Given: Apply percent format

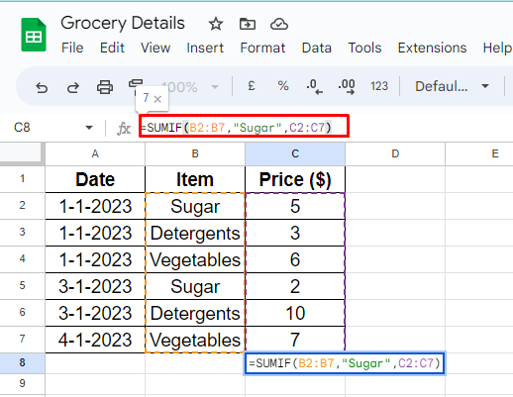Looking at the screenshot, I should tap(283, 86).
